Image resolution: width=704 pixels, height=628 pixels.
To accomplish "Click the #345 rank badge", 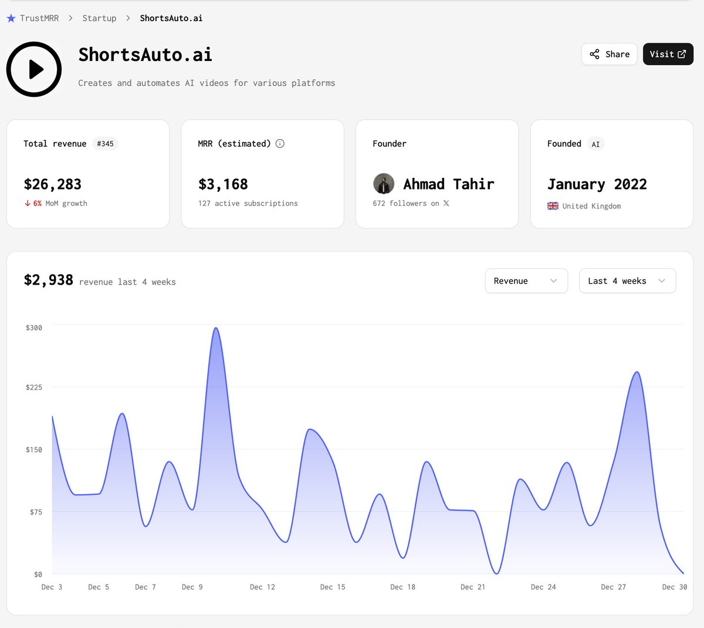I will [x=106, y=144].
